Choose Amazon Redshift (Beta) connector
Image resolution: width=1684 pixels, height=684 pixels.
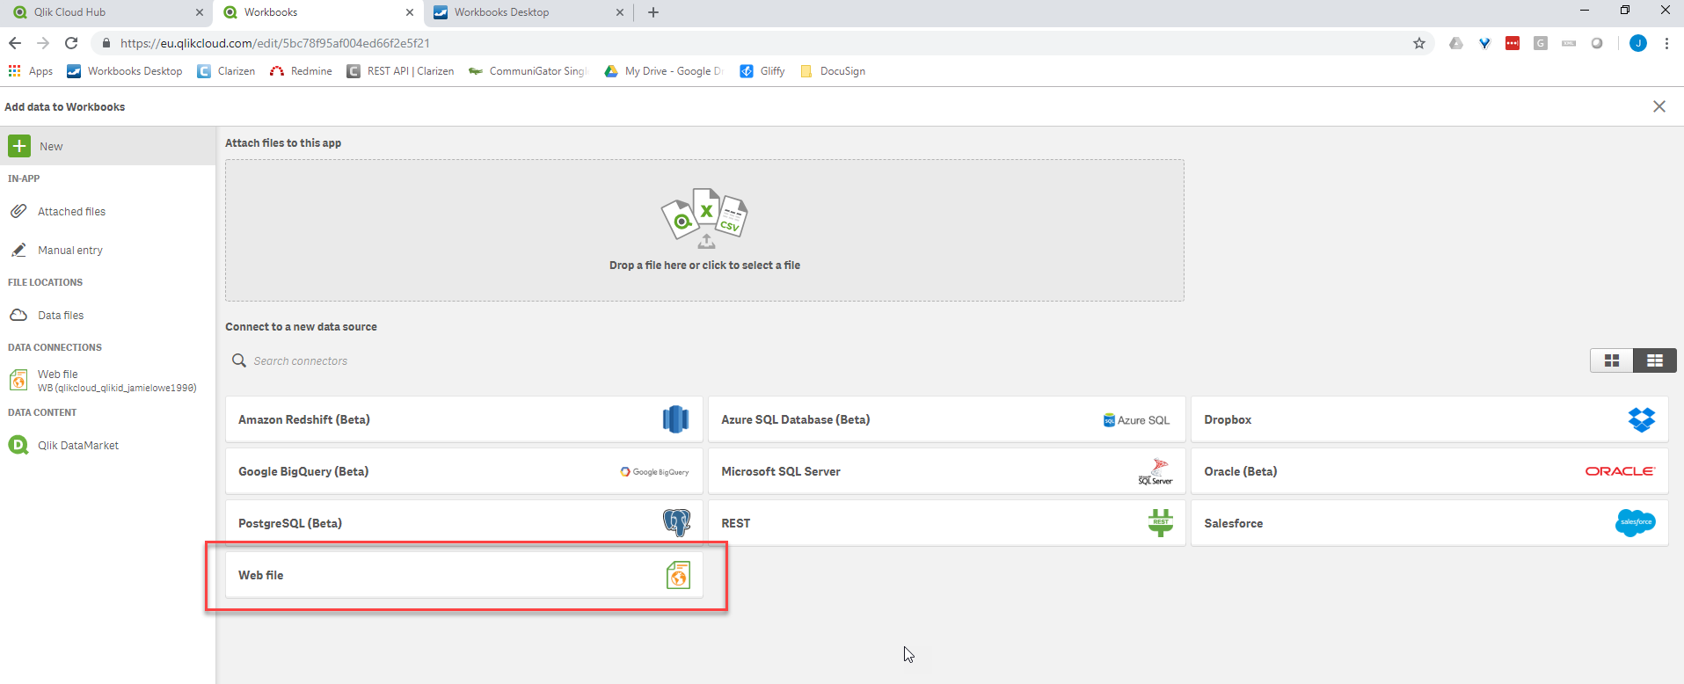pyautogui.click(x=464, y=419)
